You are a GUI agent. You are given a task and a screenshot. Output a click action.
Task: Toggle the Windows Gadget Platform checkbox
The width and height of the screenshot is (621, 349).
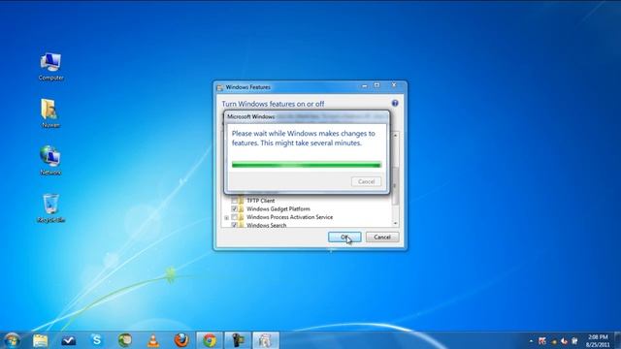(234, 208)
